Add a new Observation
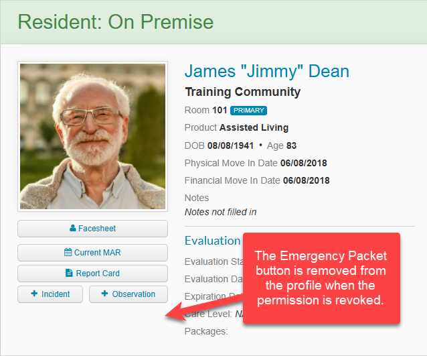The height and width of the screenshot is (356, 427). pos(129,294)
